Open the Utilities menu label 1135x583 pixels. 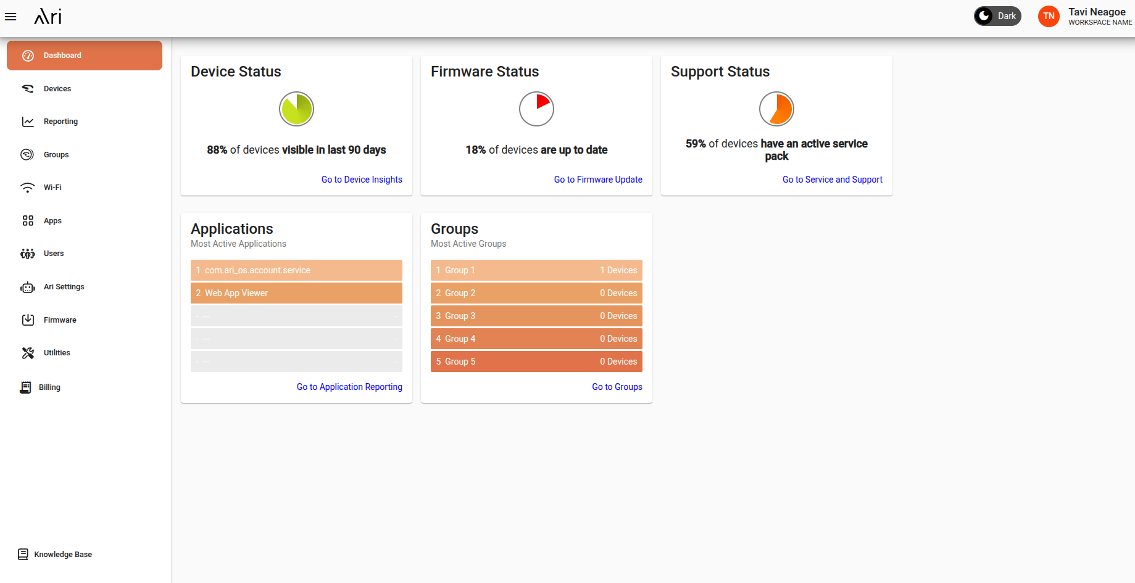57,353
